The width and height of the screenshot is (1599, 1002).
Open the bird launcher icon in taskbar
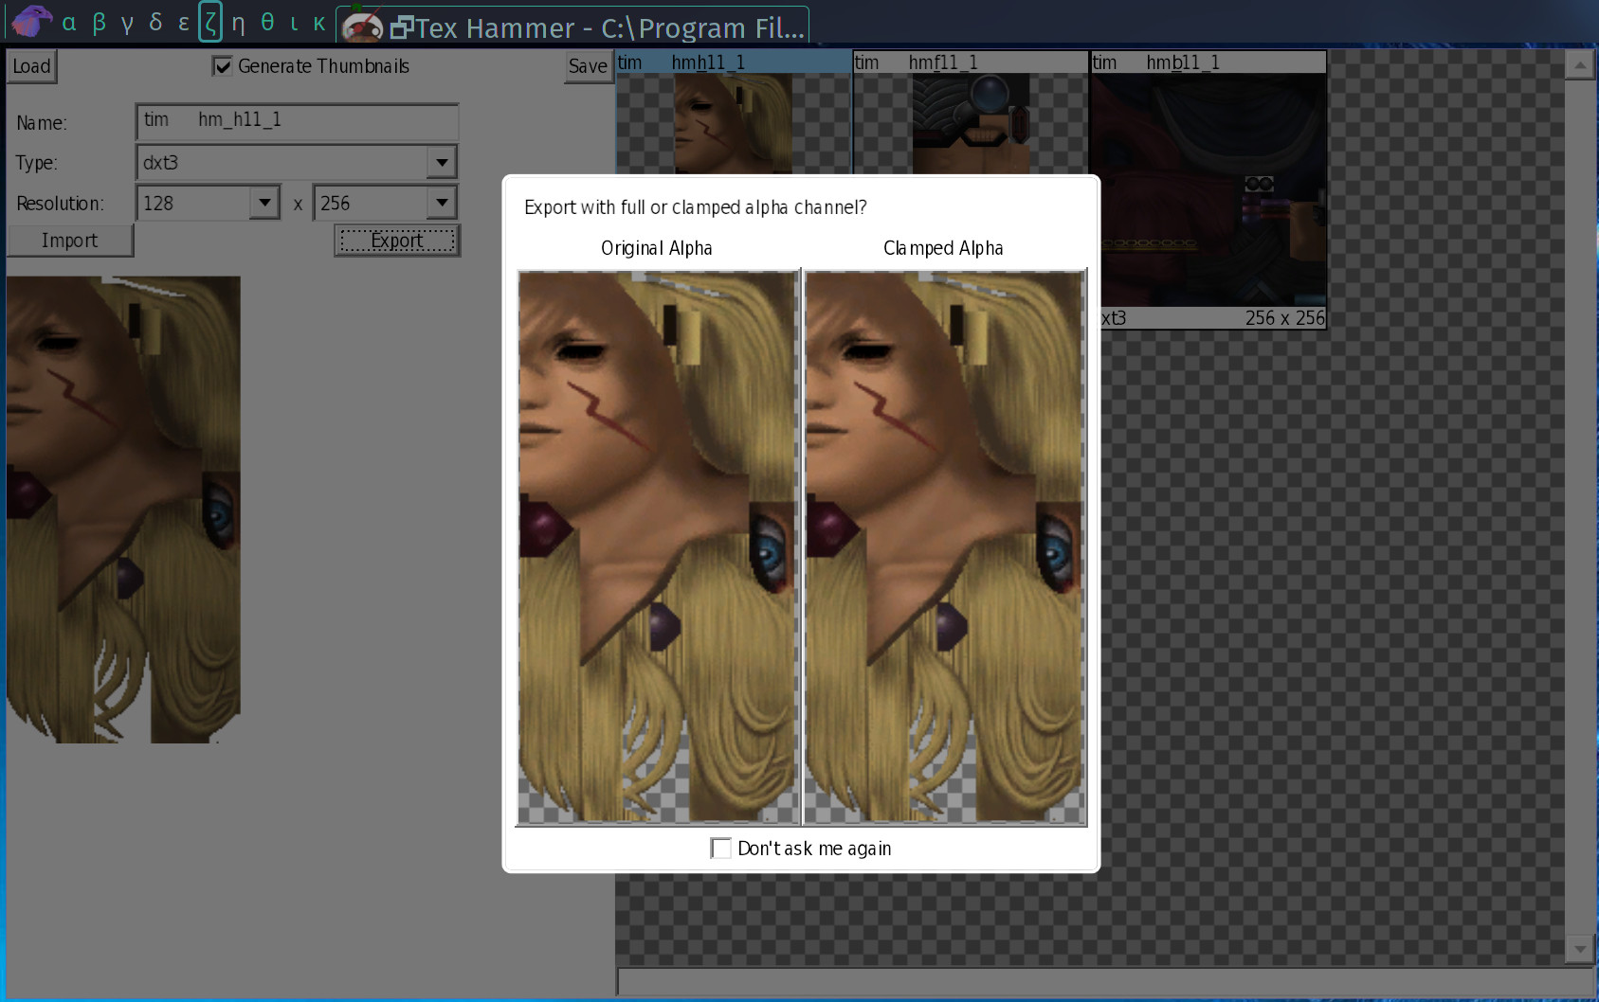[x=30, y=21]
